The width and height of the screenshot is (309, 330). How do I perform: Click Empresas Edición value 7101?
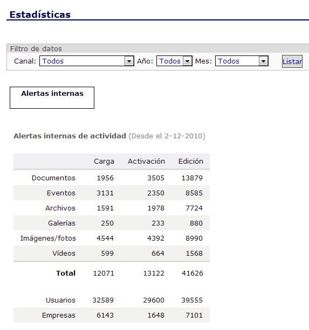point(194,315)
